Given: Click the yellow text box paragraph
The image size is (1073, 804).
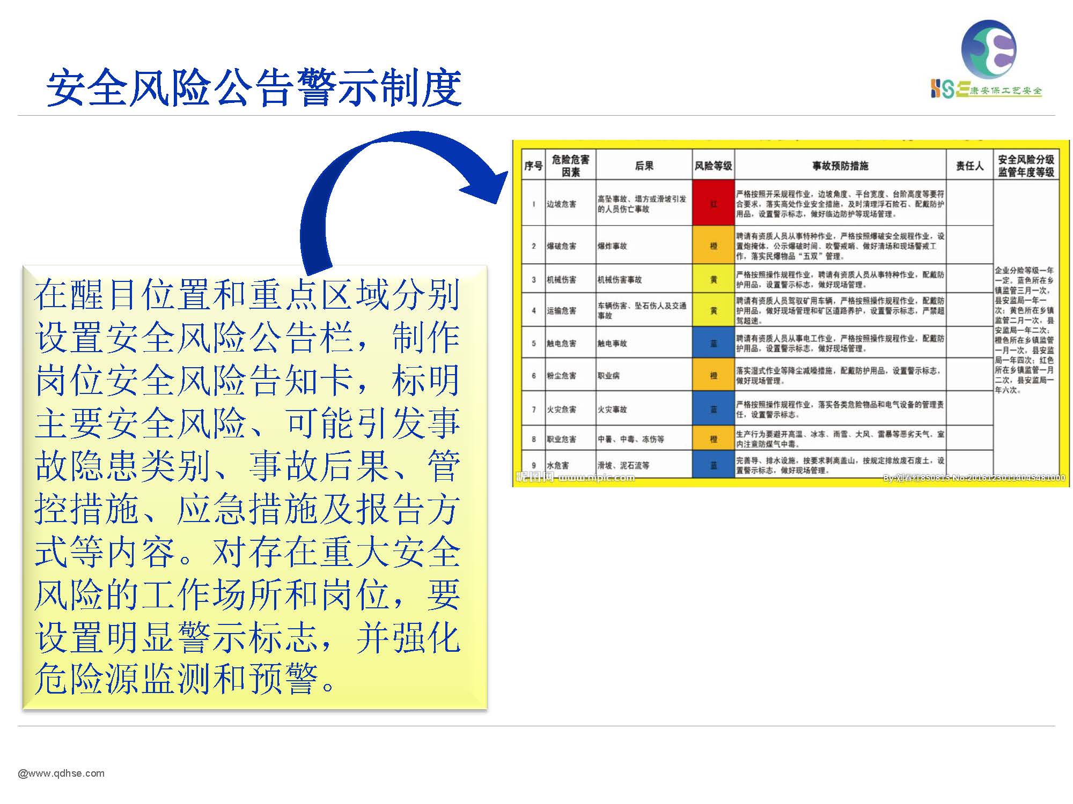Looking at the screenshot, I should 247,487.
